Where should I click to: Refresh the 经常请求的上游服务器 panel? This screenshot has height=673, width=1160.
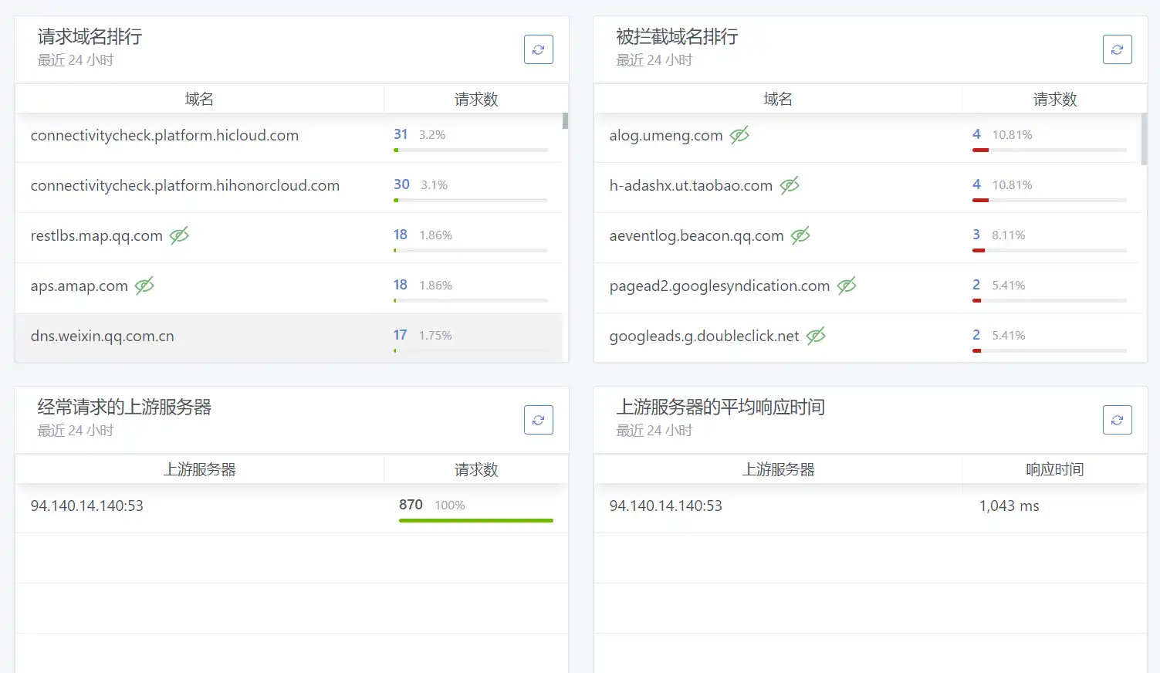tap(538, 420)
